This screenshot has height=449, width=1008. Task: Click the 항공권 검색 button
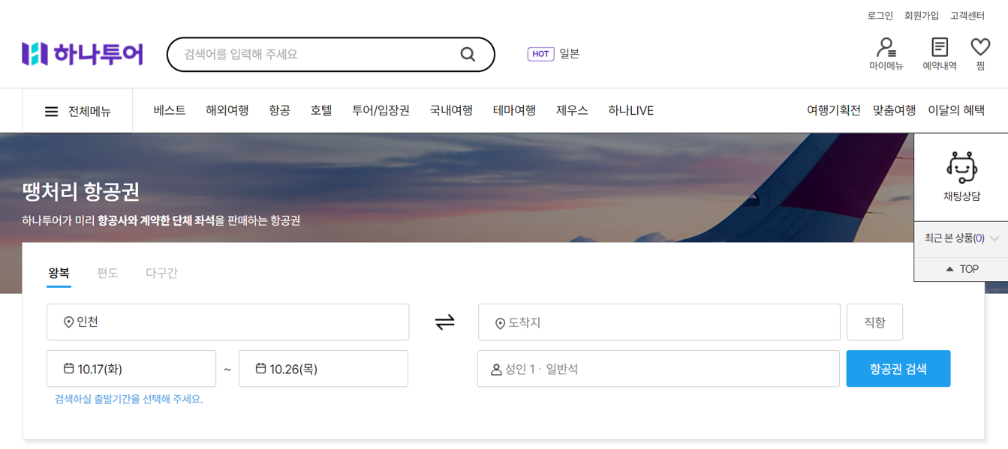898,369
